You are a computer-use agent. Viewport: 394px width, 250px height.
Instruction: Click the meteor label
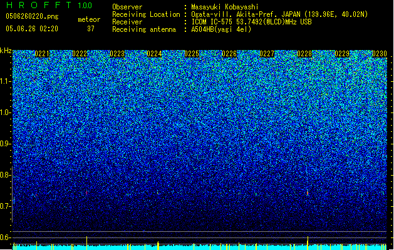89,19
